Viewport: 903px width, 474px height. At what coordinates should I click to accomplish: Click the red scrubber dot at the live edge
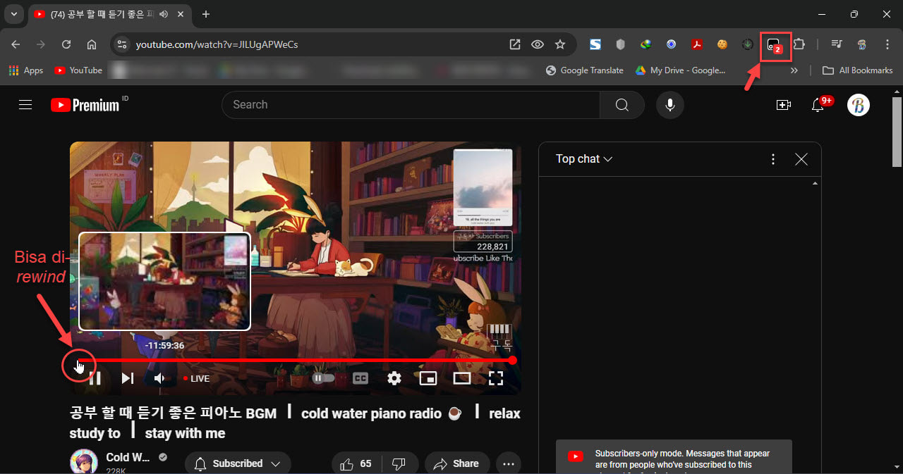pyautogui.click(x=513, y=360)
